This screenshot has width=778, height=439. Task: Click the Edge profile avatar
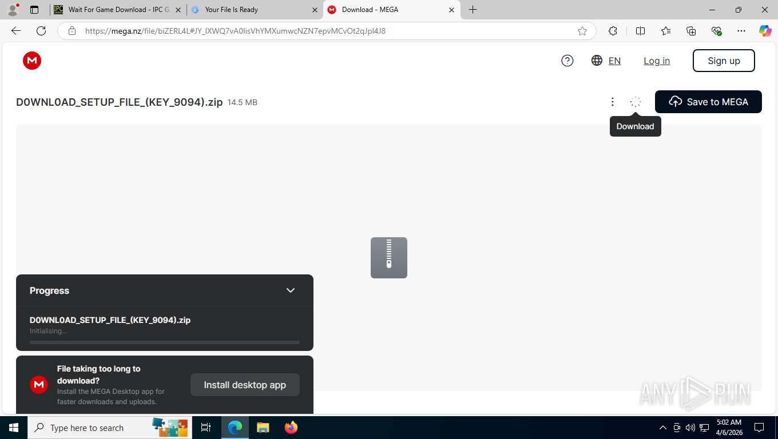pos(13,10)
